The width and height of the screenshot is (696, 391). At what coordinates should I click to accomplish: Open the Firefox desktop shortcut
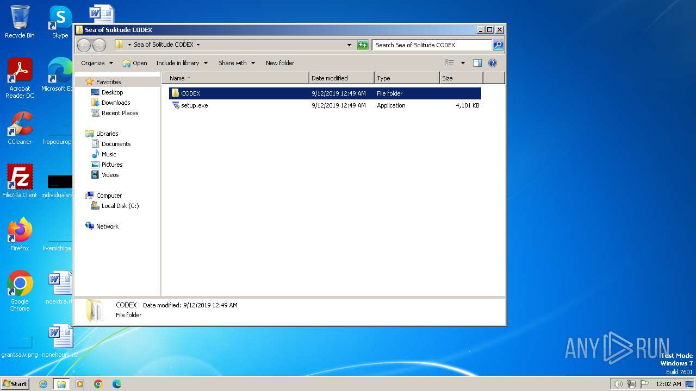coord(20,235)
